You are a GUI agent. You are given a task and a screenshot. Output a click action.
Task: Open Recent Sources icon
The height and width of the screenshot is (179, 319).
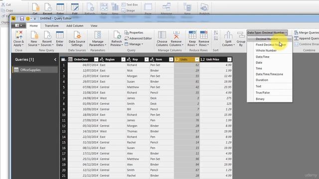[47, 35]
